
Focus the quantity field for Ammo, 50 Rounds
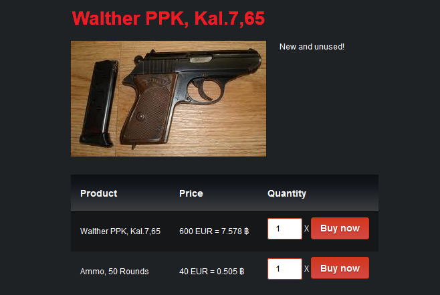coord(285,269)
